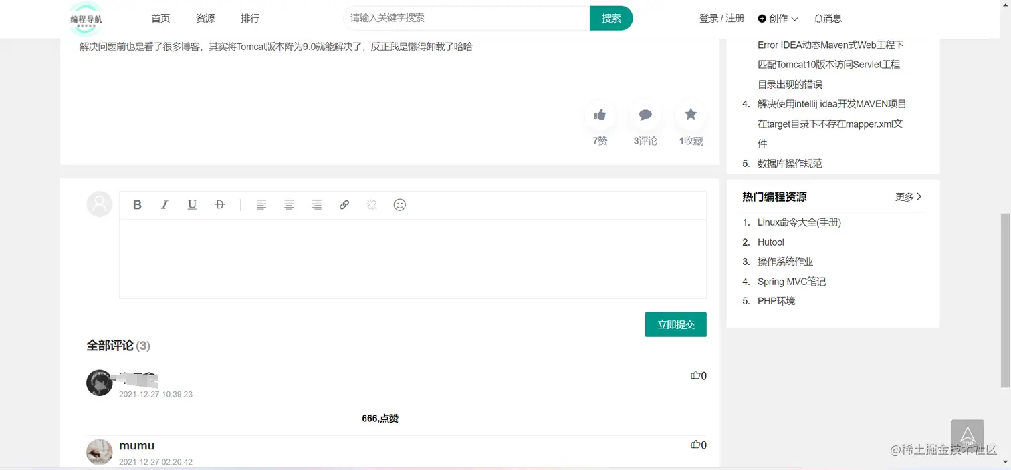This screenshot has width=1011, height=470.
Task: Align comment text left
Action: click(x=261, y=205)
